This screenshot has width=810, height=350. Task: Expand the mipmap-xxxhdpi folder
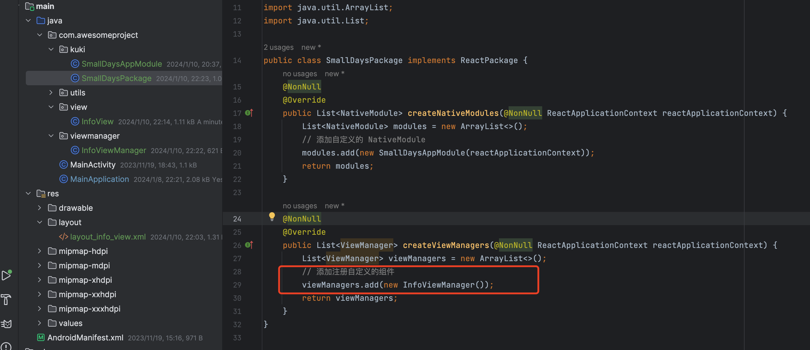tap(40, 309)
